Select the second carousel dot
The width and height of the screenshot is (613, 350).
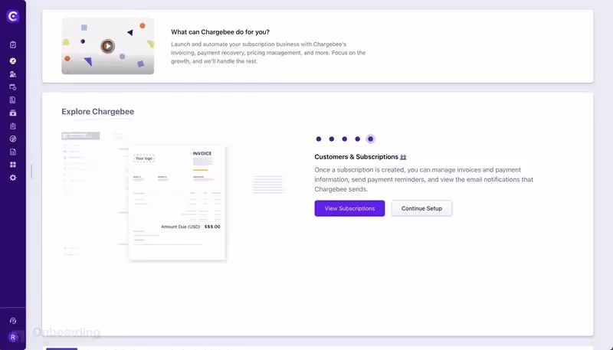[x=332, y=139]
